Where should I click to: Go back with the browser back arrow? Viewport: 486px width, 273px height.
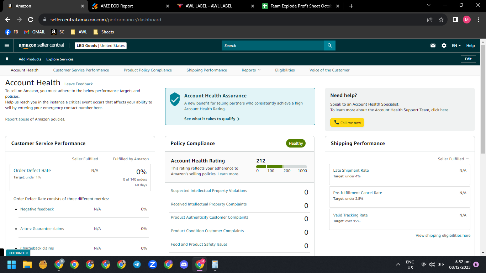(x=8, y=20)
